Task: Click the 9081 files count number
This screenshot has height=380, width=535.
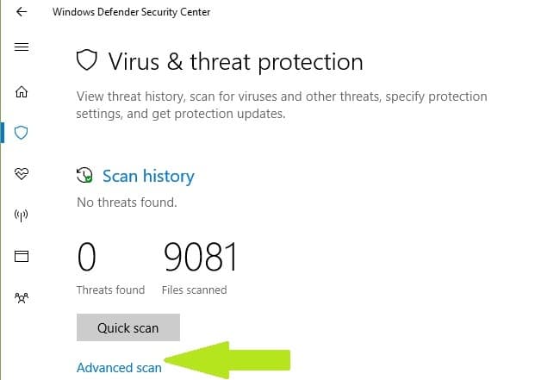Action: click(x=200, y=257)
